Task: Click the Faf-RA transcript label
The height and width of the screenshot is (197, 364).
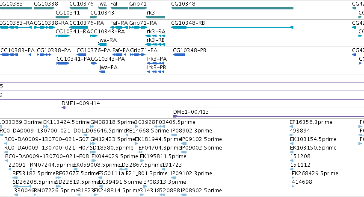Action: click(x=119, y=23)
